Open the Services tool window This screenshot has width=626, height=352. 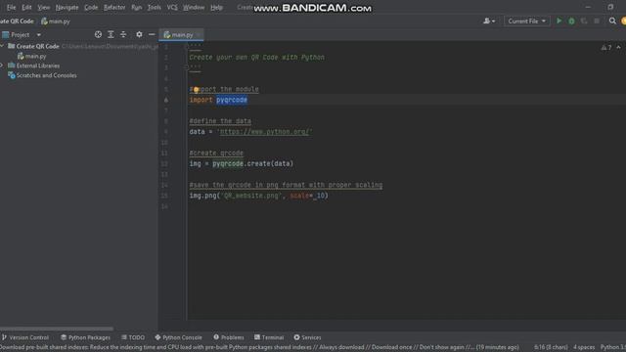pos(307,337)
